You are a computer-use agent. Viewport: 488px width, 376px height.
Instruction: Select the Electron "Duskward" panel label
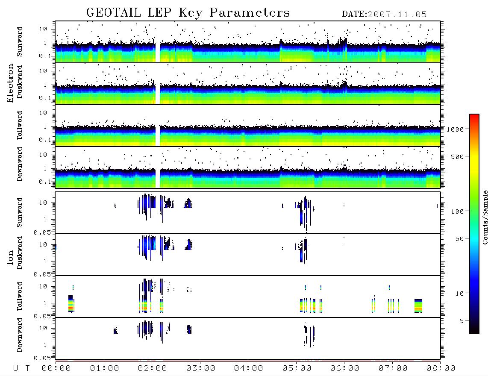tap(20, 82)
